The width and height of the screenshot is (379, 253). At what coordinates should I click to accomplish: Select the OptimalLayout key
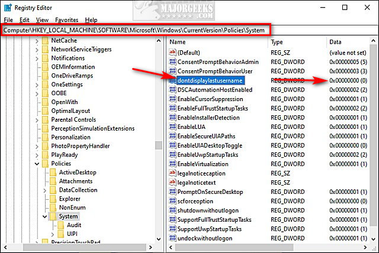[x=70, y=111]
